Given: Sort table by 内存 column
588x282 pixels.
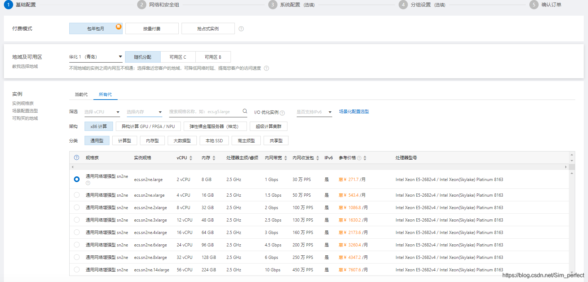Looking at the screenshot, I should click(214, 158).
